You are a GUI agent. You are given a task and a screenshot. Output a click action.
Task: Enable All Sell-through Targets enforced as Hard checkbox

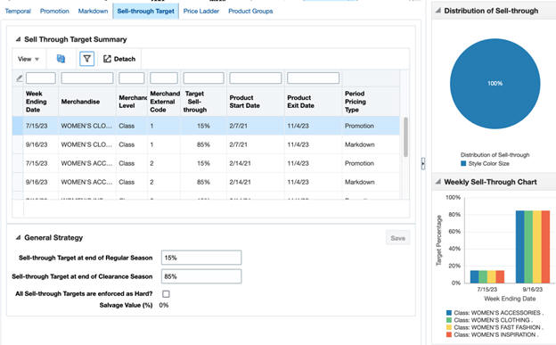click(x=166, y=294)
